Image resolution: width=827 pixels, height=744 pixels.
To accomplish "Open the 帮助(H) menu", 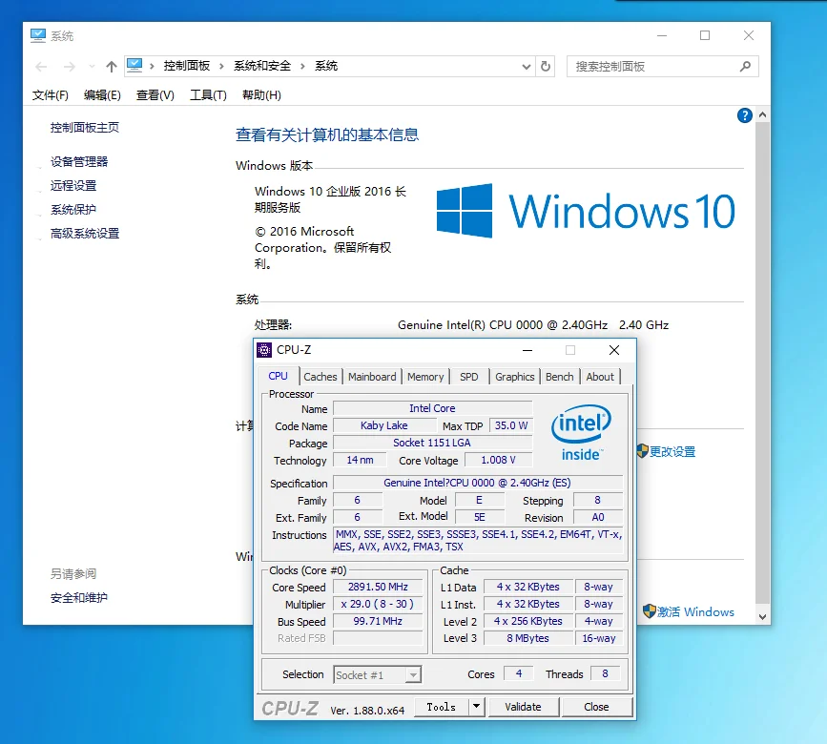I will point(261,95).
